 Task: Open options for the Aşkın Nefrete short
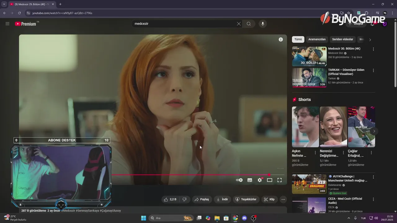coord(315,152)
